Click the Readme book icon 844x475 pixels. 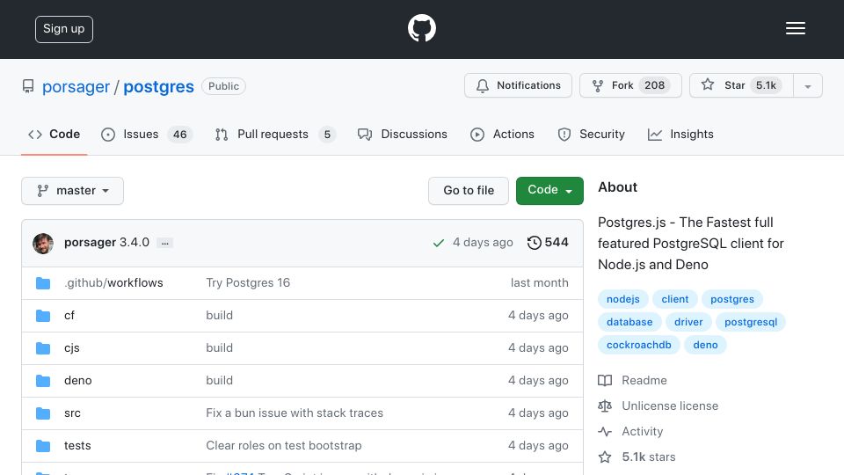[605, 381]
